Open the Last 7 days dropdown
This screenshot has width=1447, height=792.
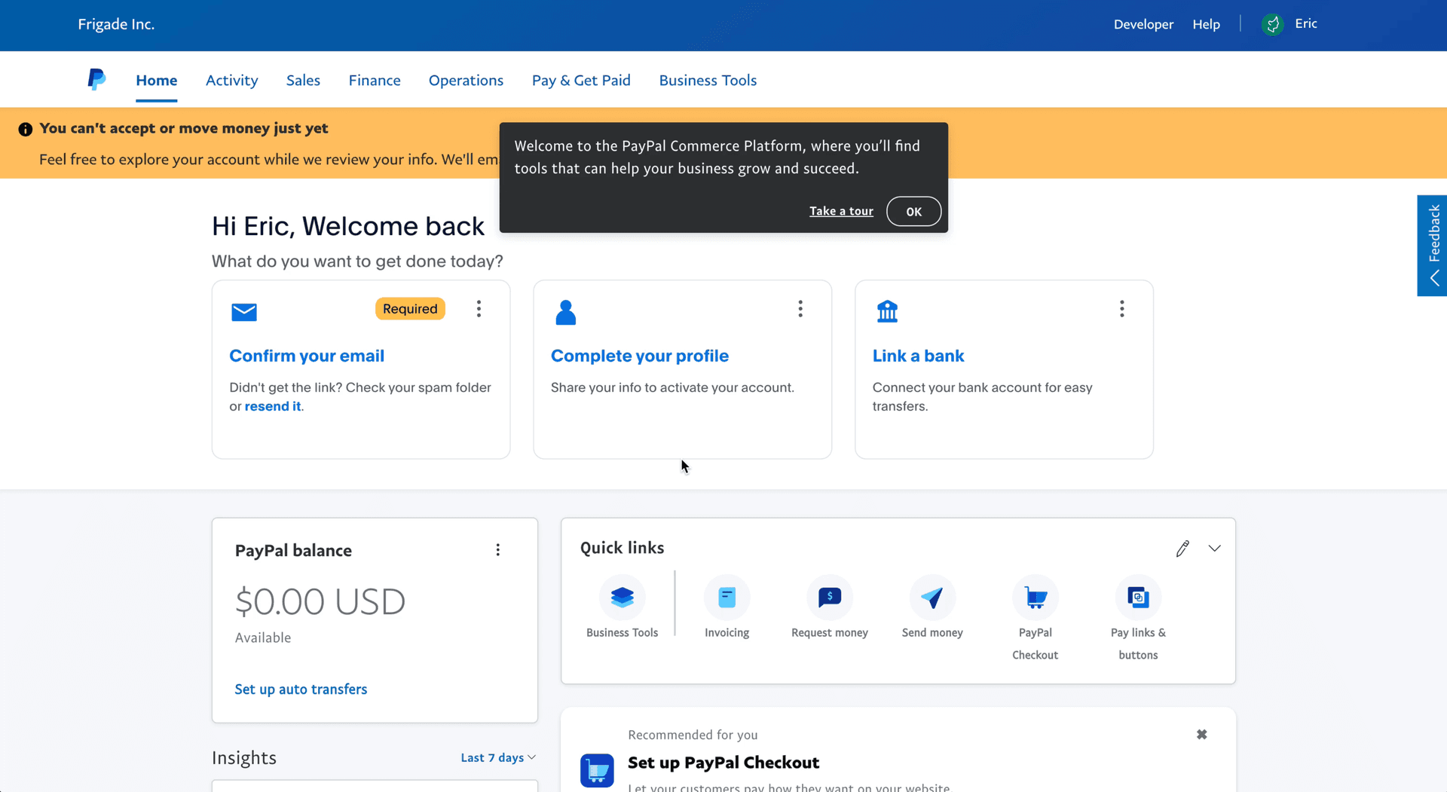click(x=497, y=757)
